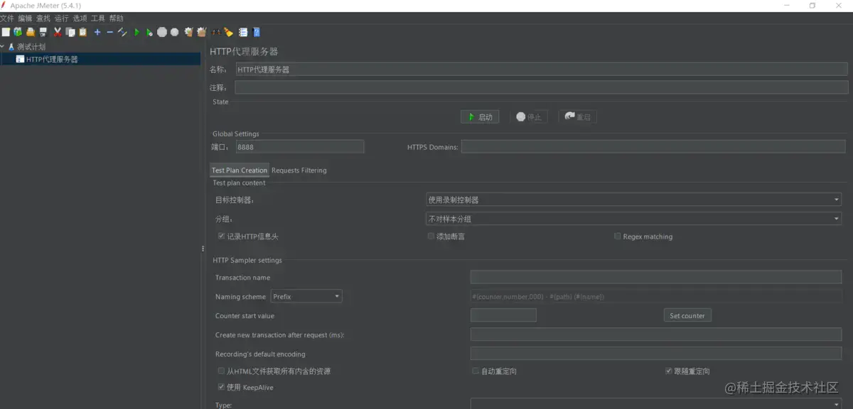
Task: Click the 端口 port field showing 8888
Action: click(299, 146)
